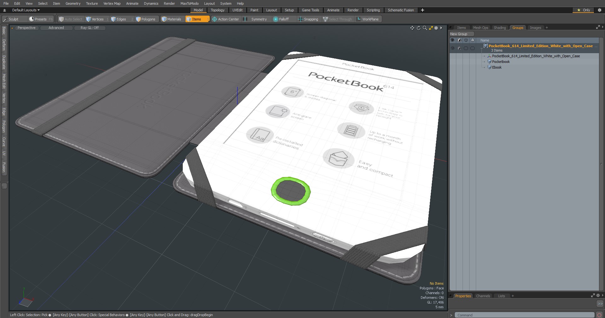Collapse the PocketBook_614 group tree

pyautogui.click(x=482, y=48)
